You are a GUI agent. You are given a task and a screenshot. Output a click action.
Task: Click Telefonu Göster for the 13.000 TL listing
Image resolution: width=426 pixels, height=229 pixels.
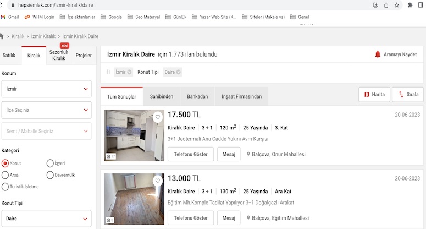(191, 218)
